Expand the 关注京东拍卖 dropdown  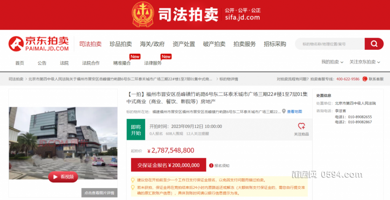pyautogui.click(x=364, y=62)
